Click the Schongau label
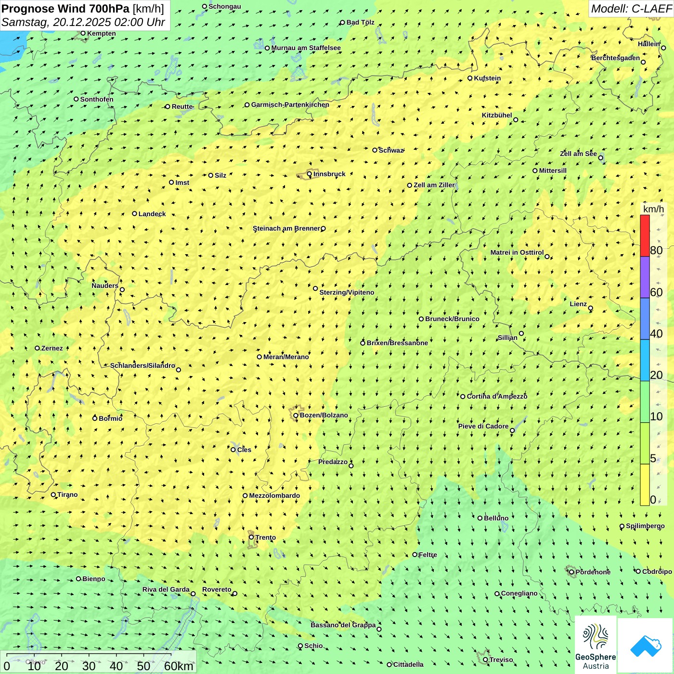The width and height of the screenshot is (674, 674). tap(225, 6)
